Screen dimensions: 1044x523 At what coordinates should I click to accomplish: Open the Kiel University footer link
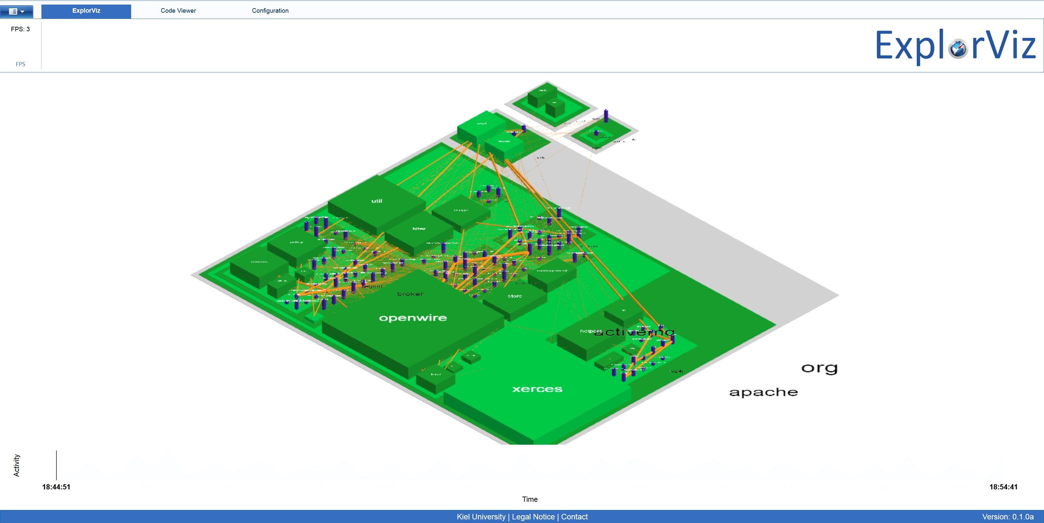pyautogui.click(x=481, y=516)
